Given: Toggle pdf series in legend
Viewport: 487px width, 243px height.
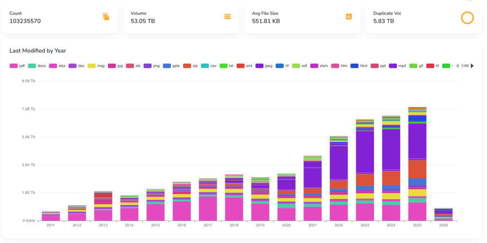Looking at the screenshot, I should [x=18, y=66].
